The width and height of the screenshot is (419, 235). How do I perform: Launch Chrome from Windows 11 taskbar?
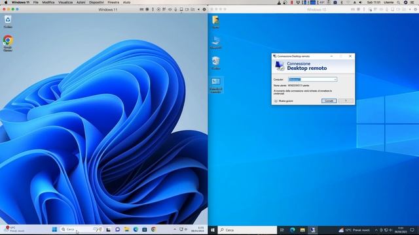tap(153, 229)
